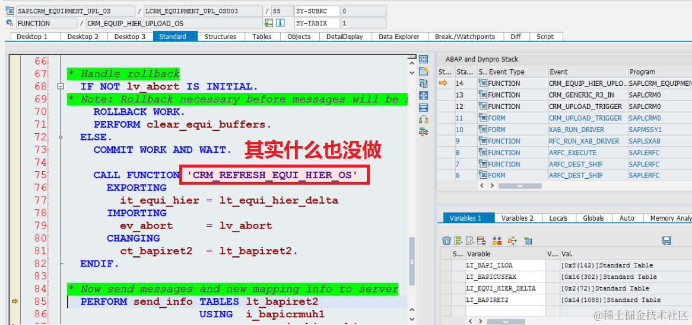
Task: Click the Replace Tool icon beside the editor
Action: tap(424, 83)
